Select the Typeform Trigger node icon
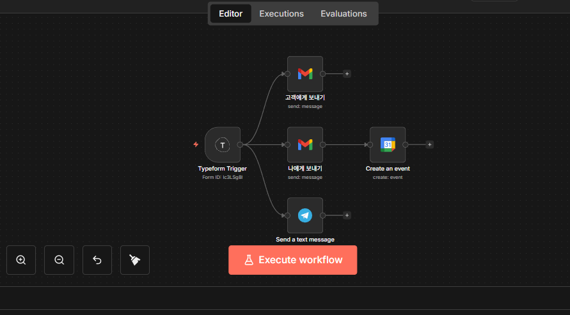 click(222, 145)
